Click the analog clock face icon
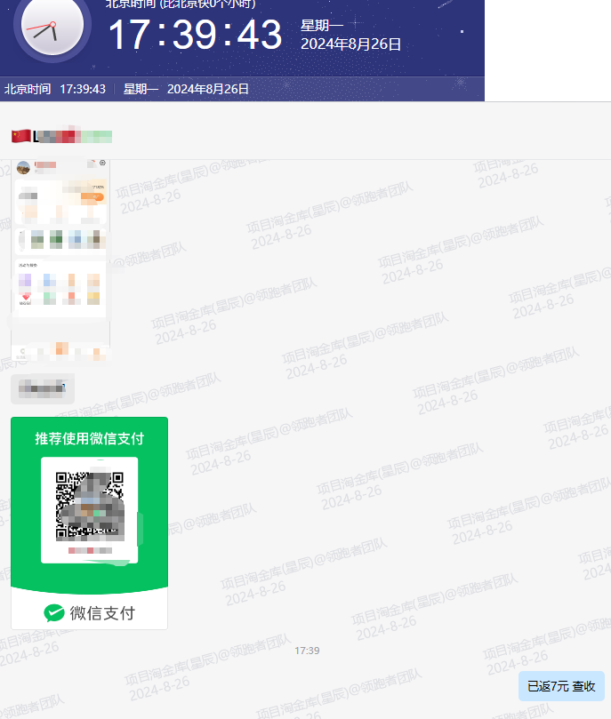Image resolution: width=611 pixels, height=719 pixels. pyautogui.click(x=52, y=26)
